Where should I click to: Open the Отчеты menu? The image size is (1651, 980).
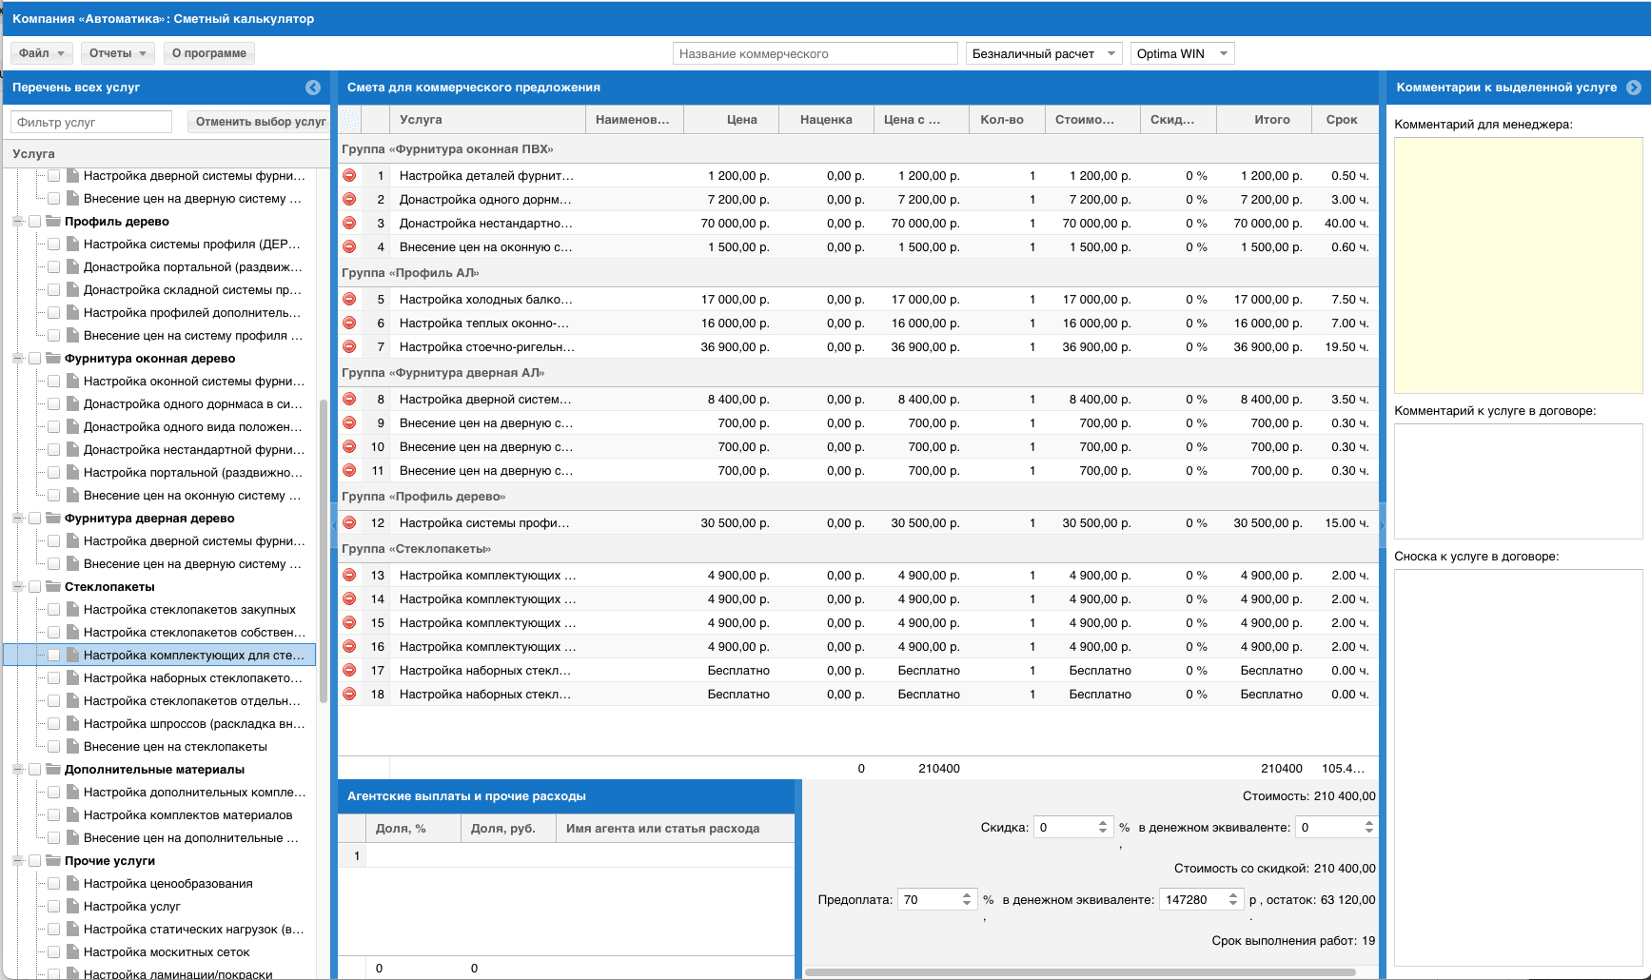[x=118, y=53]
